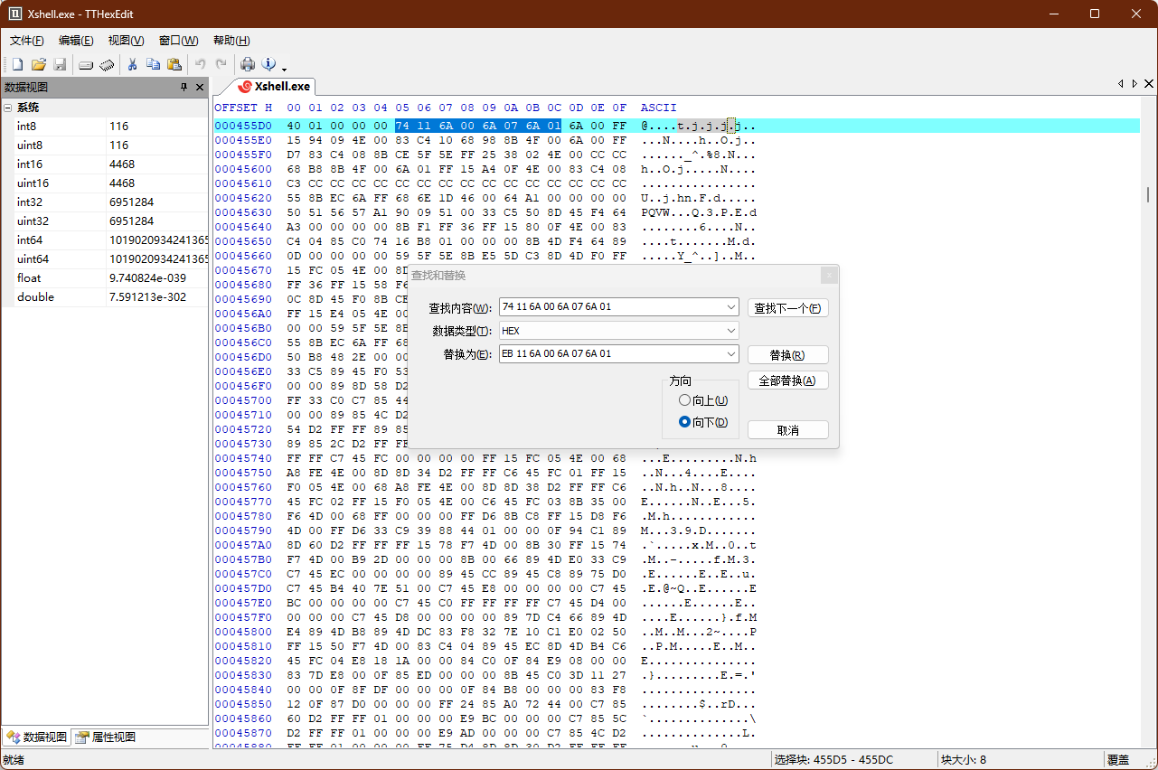Expand the 替换为 combo box dropdown

click(731, 354)
